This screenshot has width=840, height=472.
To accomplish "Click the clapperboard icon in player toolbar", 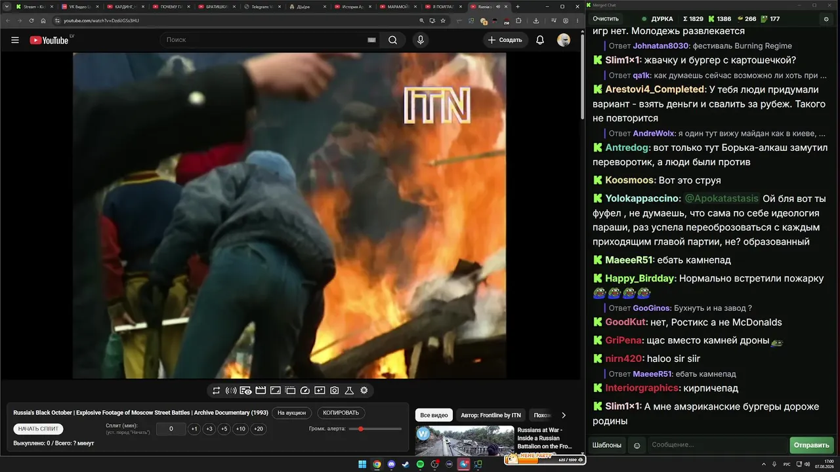I will 261,391.
